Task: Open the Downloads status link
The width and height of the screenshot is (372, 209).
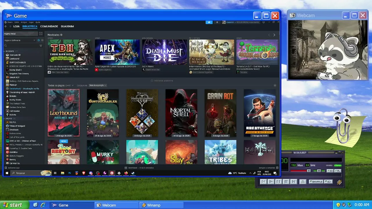Action: (139, 168)
